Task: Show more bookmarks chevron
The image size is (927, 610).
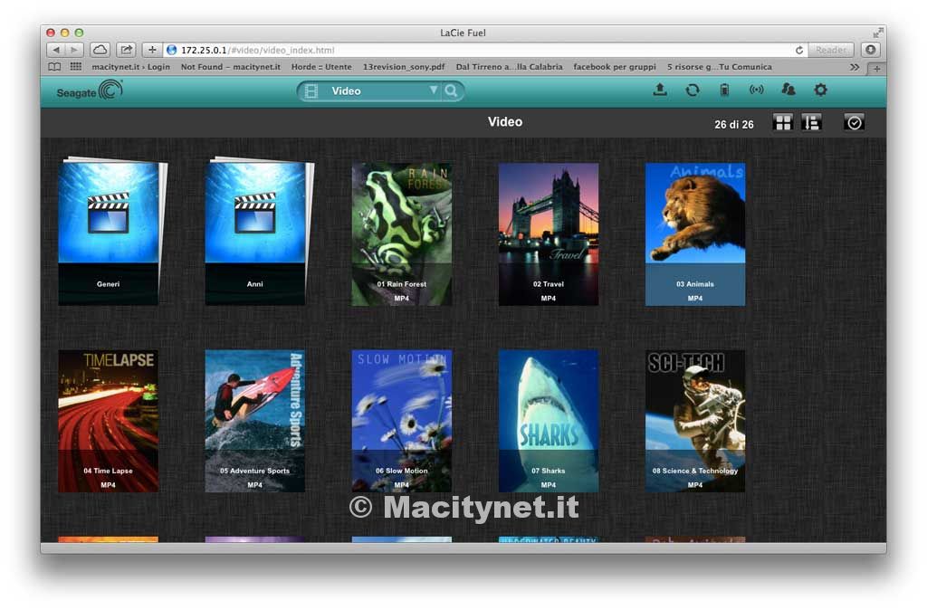Action: click(x=855, y=67)
